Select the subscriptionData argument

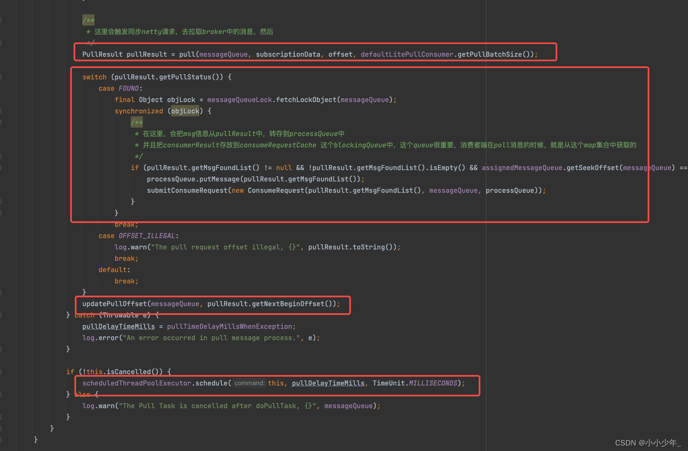[x=288, y=54]
